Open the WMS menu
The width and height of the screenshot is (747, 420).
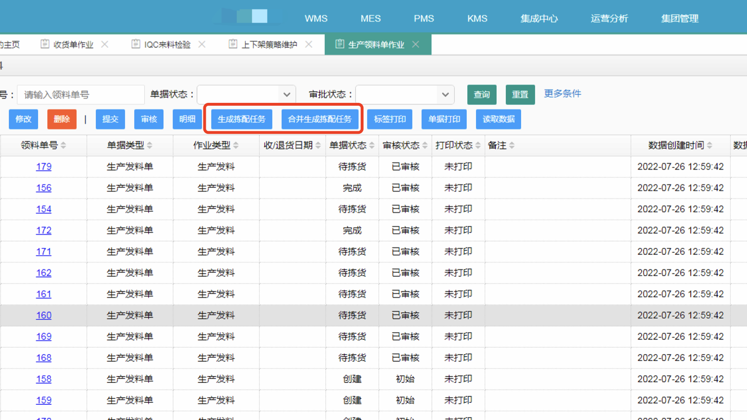(316, 19)
